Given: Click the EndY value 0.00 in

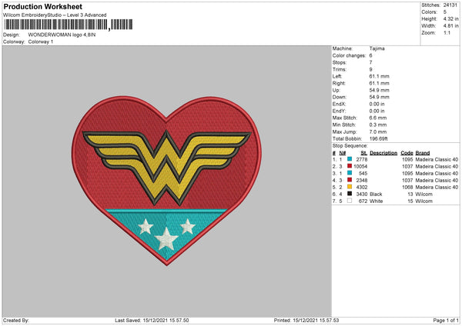Looking at the screenshot, I should pyautogui.click(x=377, y=111).
